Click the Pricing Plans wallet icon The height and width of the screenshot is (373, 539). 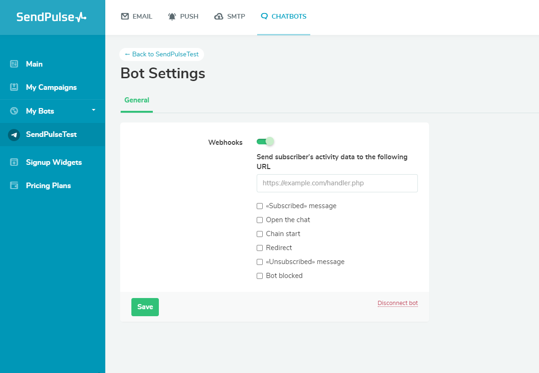14,185
